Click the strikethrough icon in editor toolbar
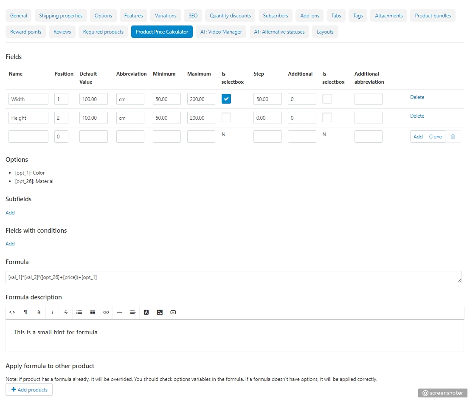 point(66,312)
